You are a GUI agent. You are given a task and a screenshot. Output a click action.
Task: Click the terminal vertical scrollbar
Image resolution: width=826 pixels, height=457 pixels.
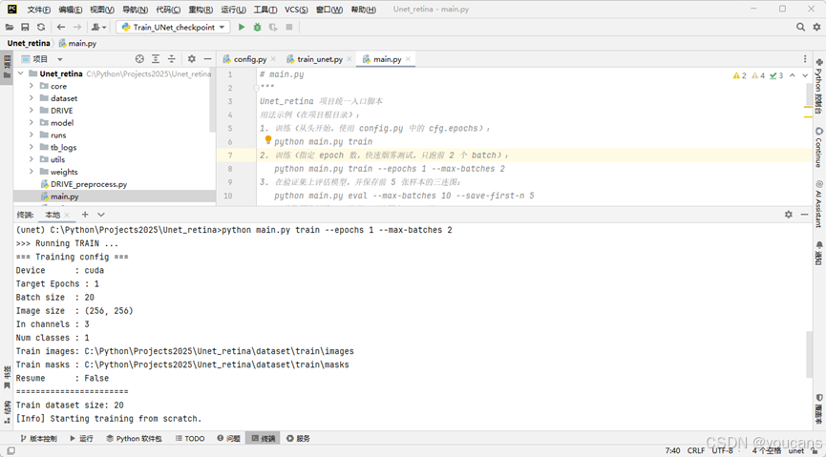click(809, 354)
